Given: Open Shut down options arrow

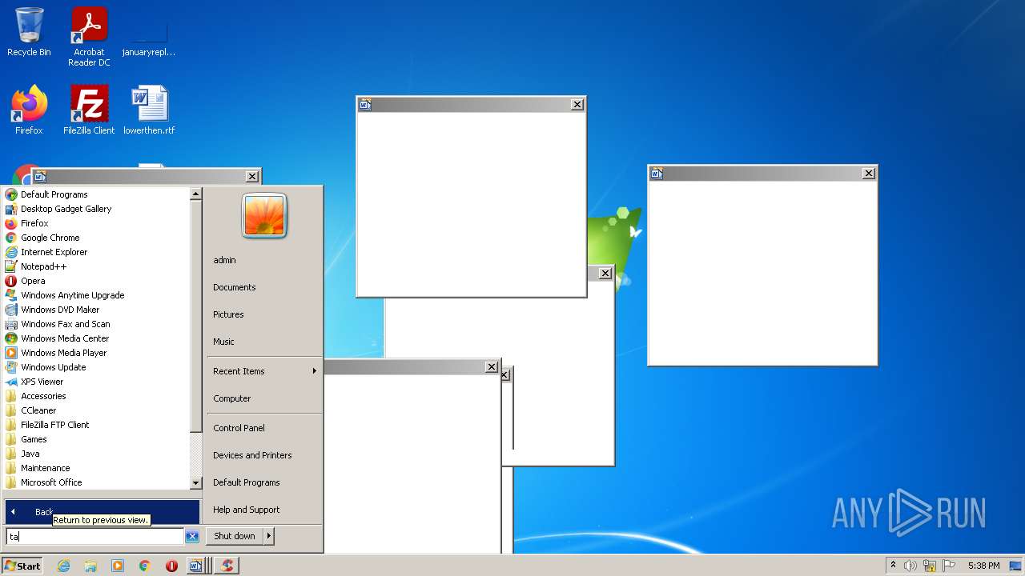Looking at the screenshot, I should click(x=268, y=536).
